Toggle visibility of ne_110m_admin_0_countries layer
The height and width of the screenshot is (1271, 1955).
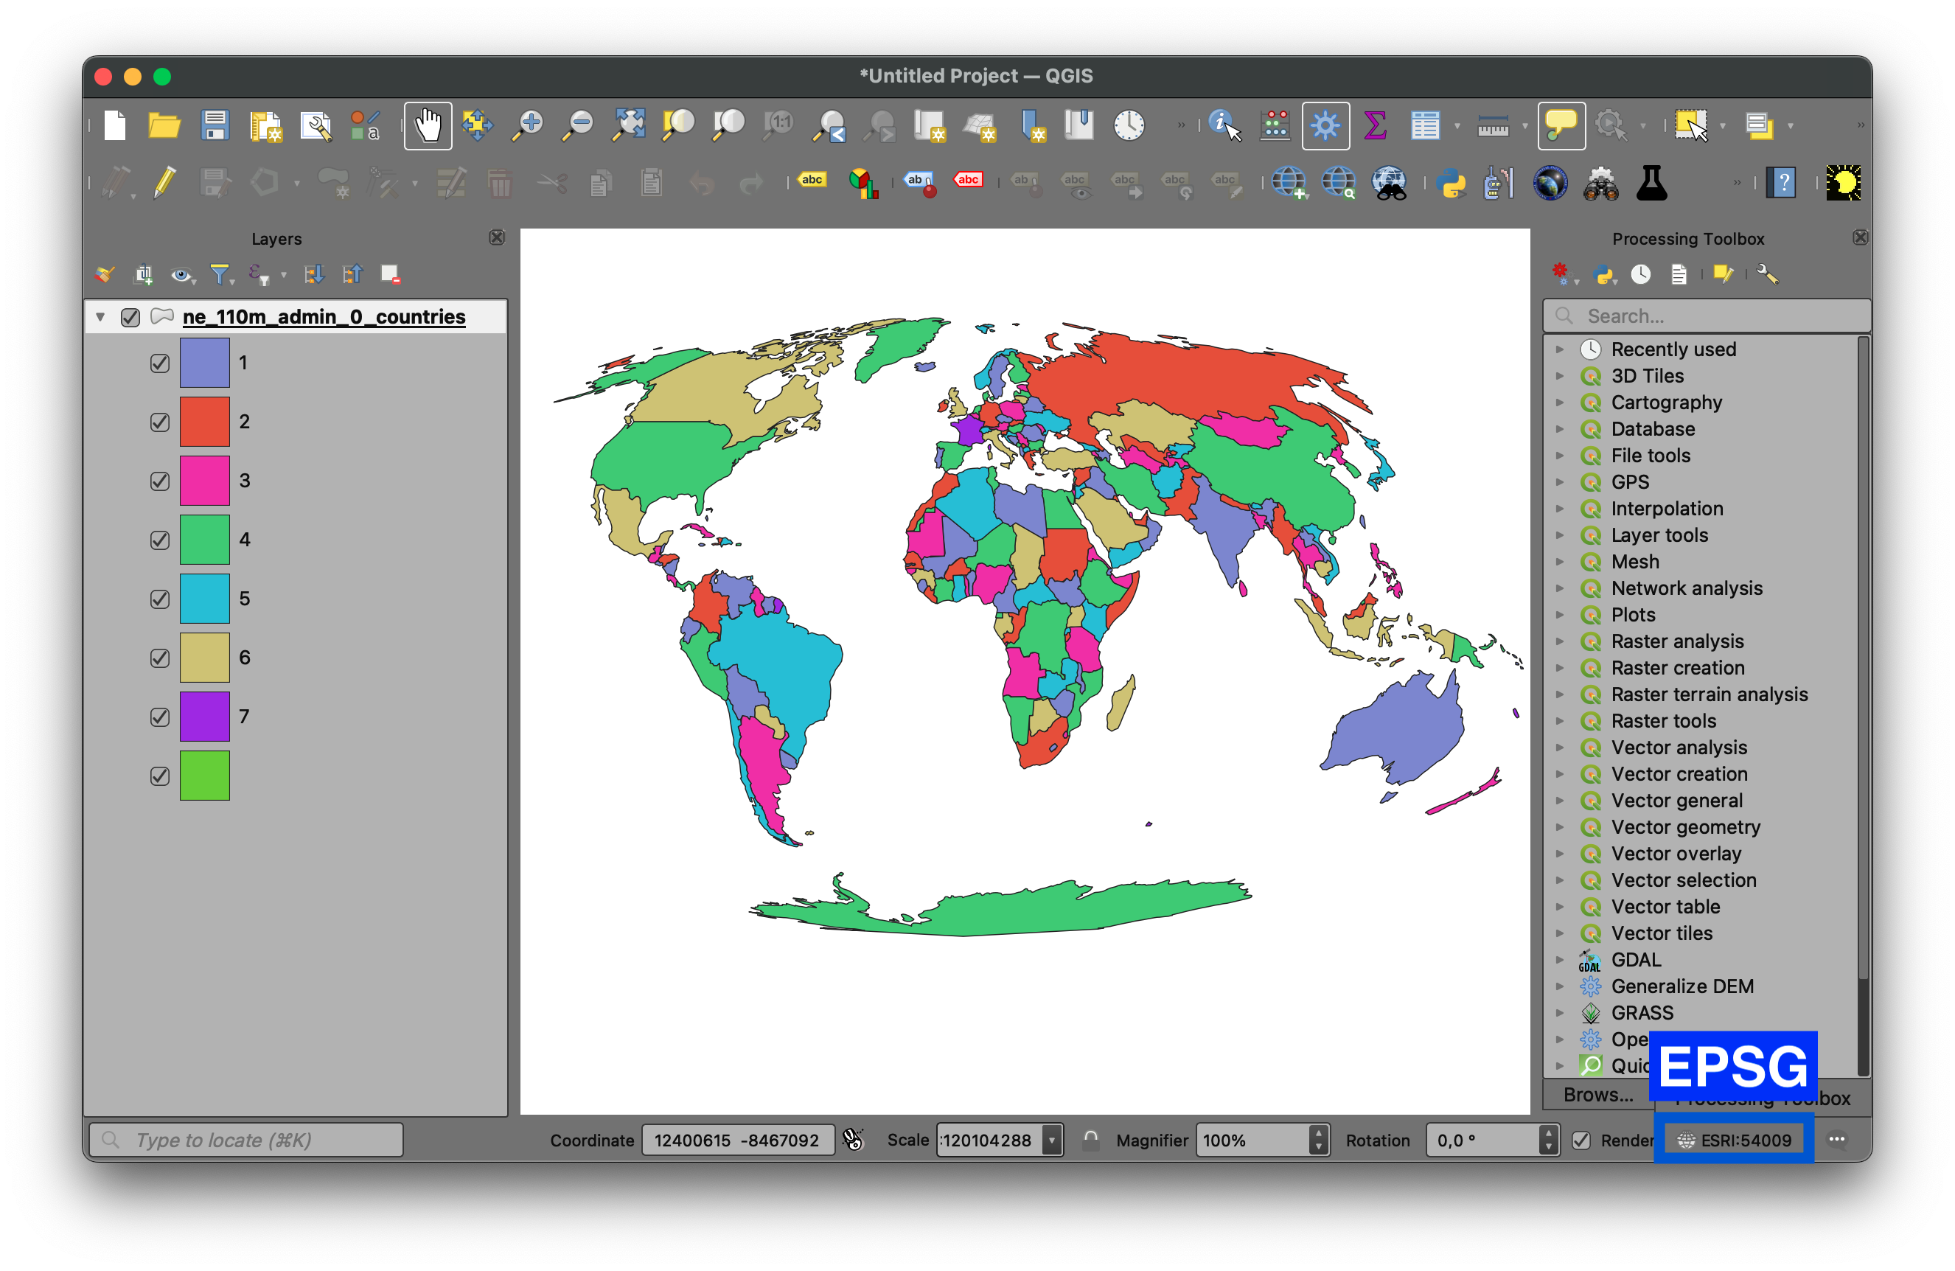(130, 317)
